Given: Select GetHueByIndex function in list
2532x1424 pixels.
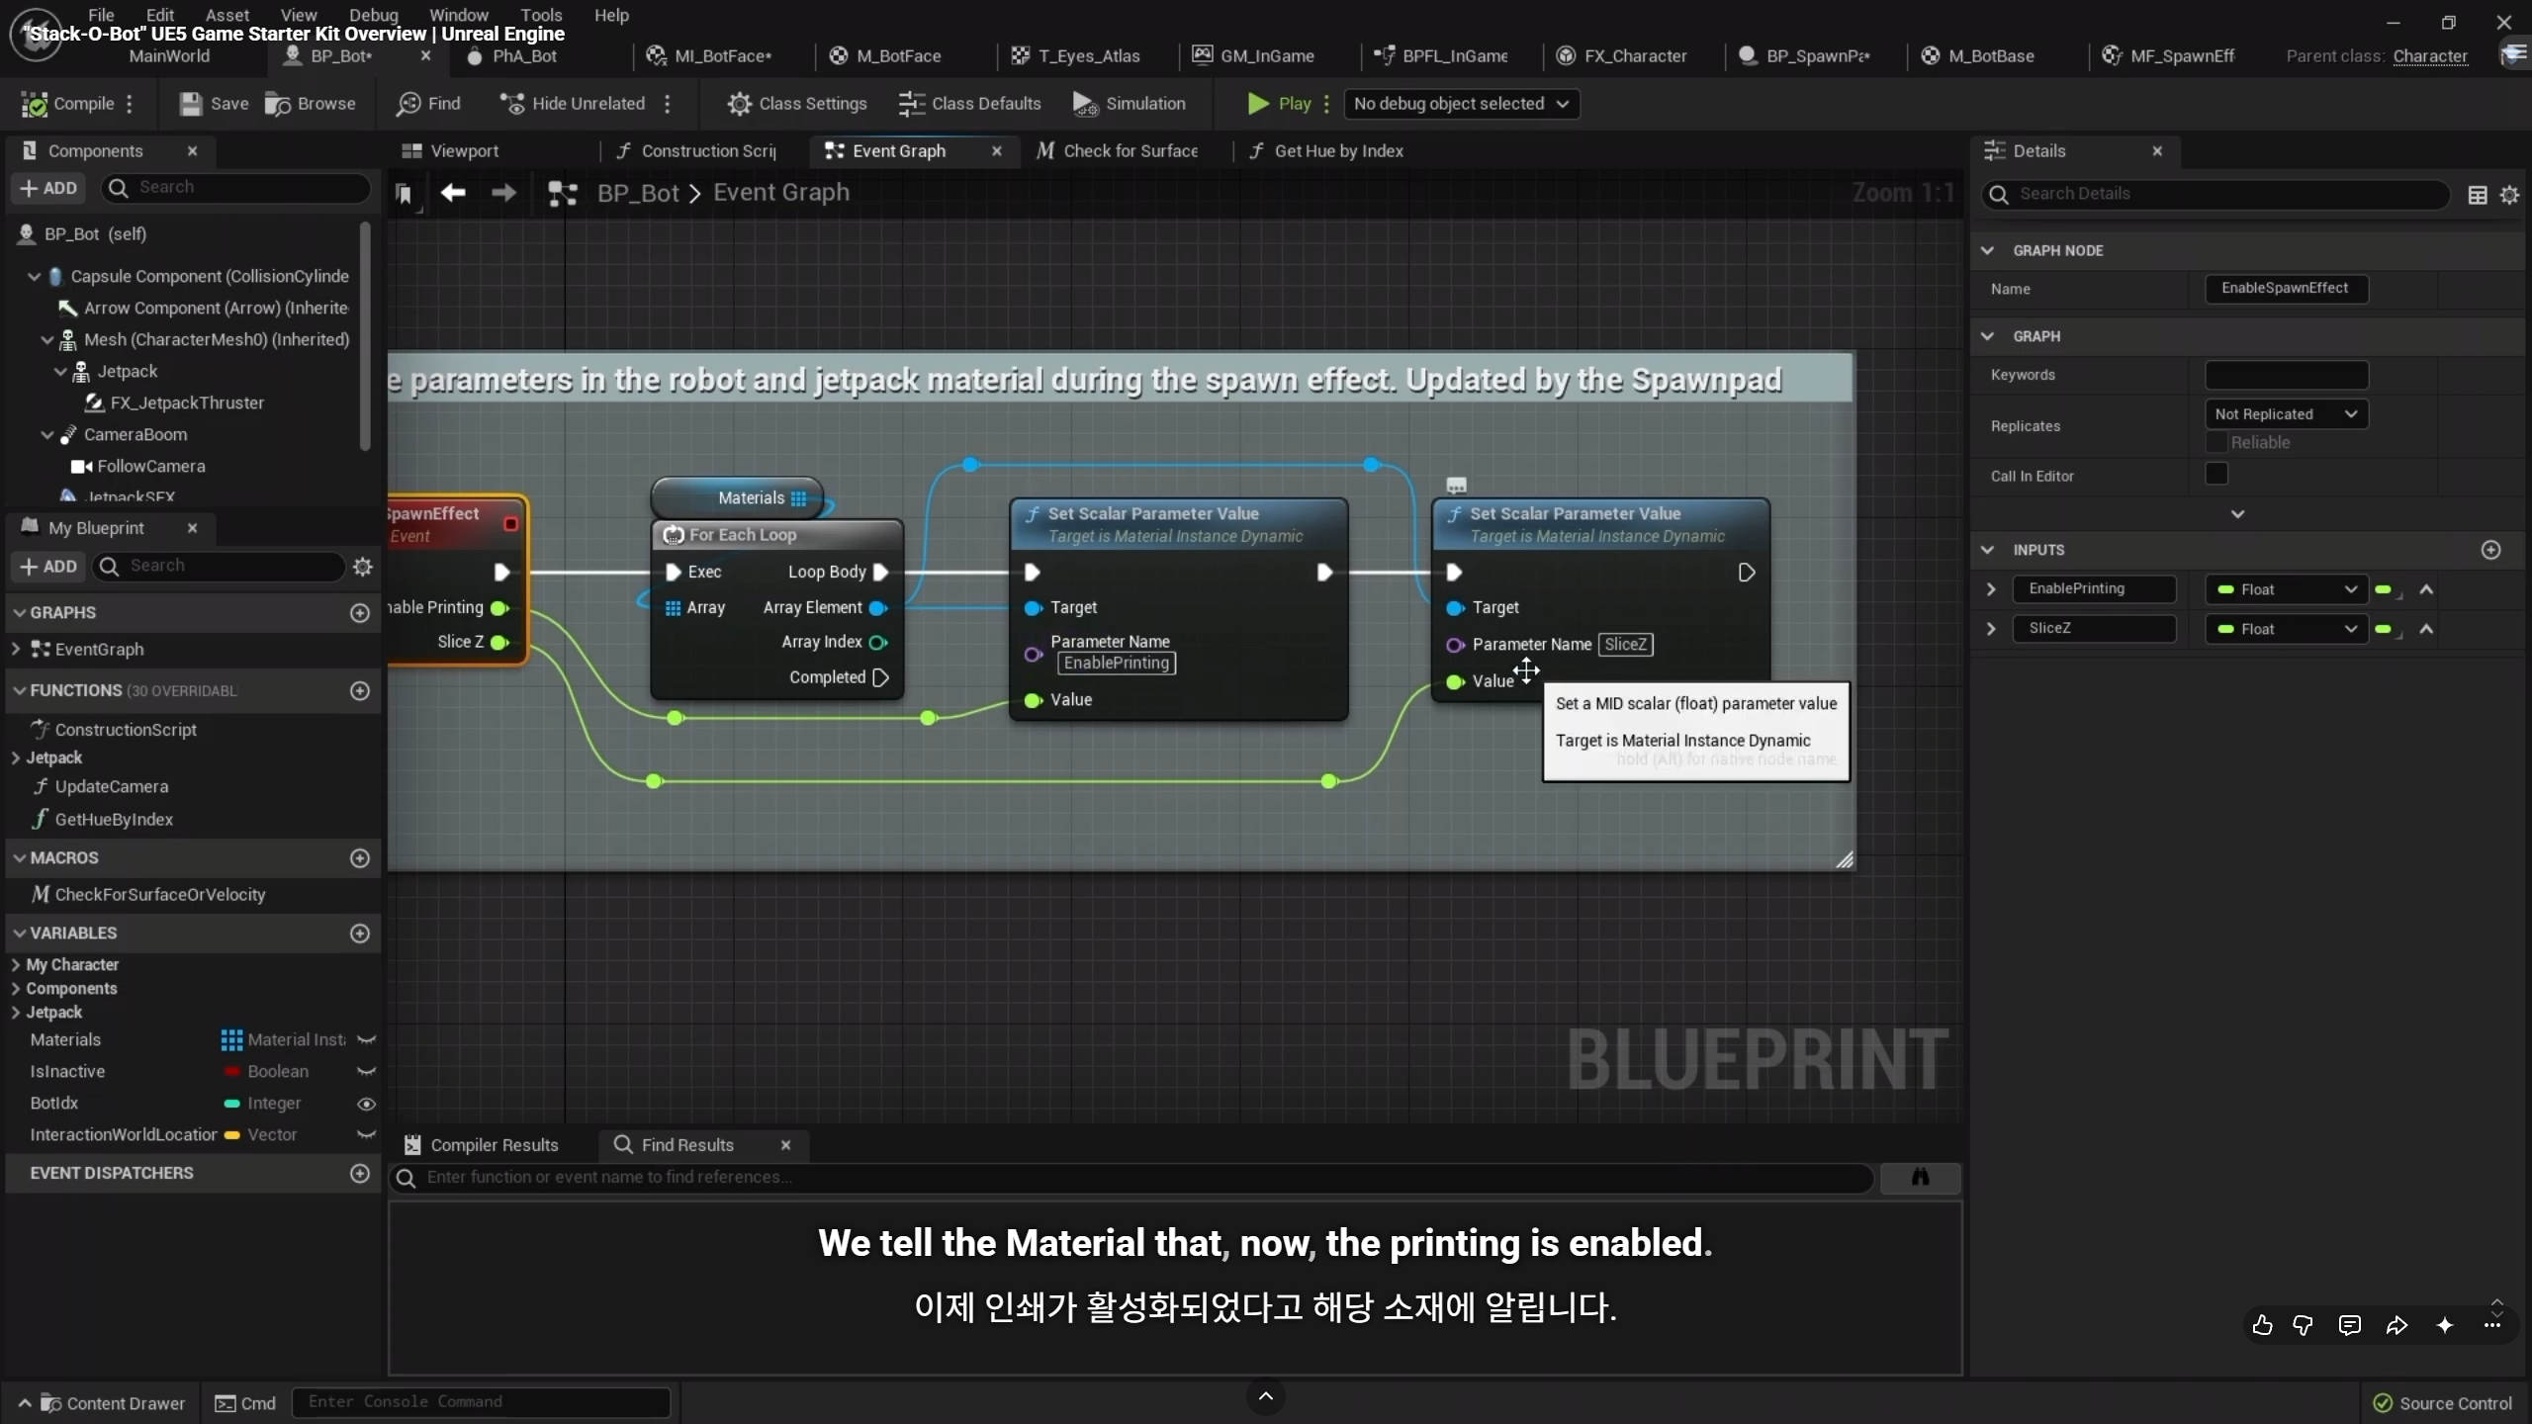Looking at the screenshot, I should [x=113, y=820].
